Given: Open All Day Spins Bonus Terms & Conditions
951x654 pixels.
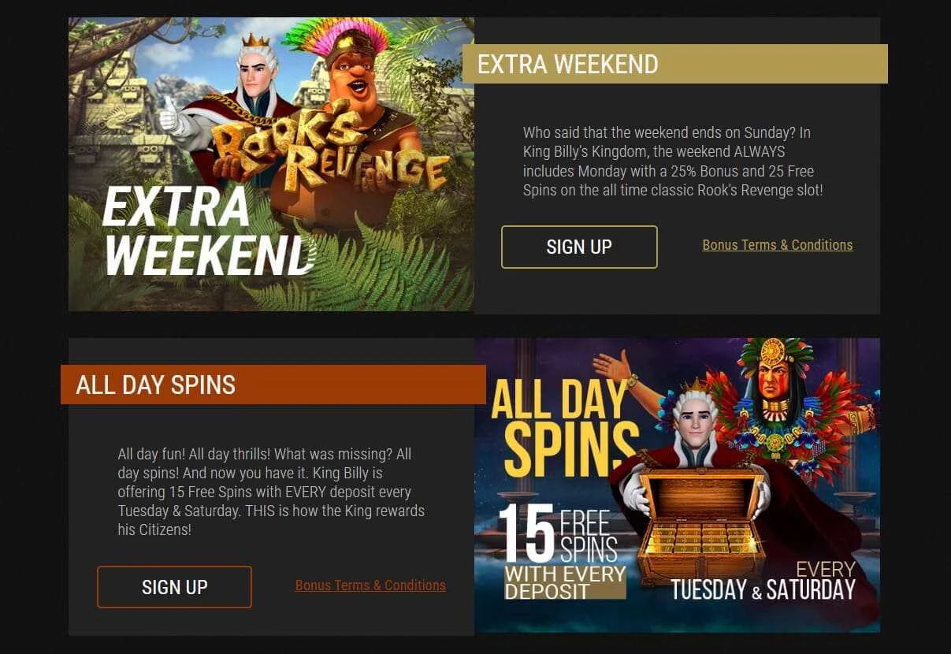Looking at the screenshot, I should tap(370, 585).
